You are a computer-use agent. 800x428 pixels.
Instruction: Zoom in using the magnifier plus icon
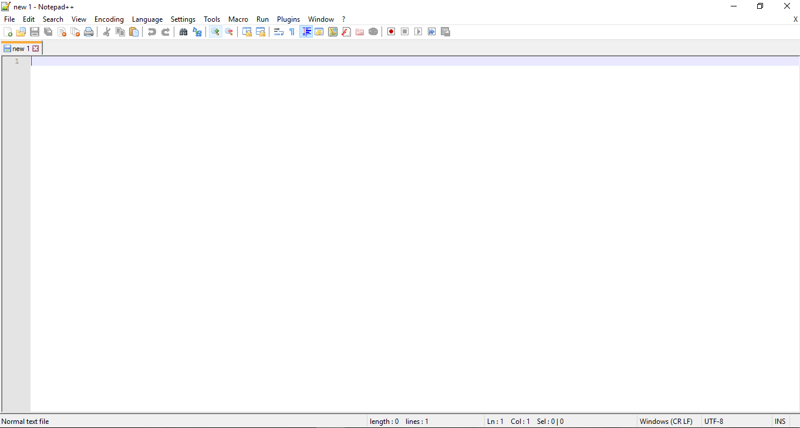(x=215, y=32)
